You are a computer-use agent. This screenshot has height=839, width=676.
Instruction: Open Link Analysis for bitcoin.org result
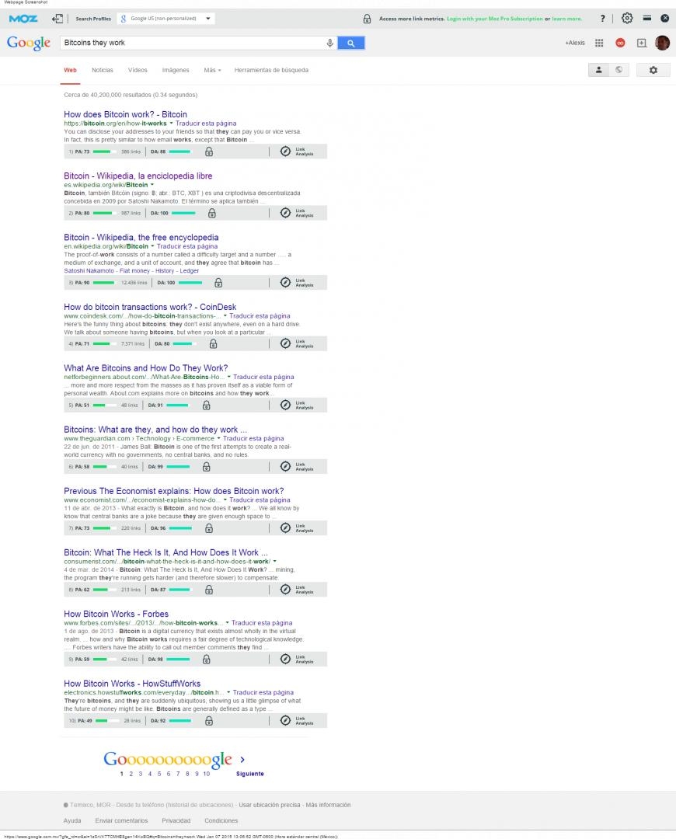[297, 151]
